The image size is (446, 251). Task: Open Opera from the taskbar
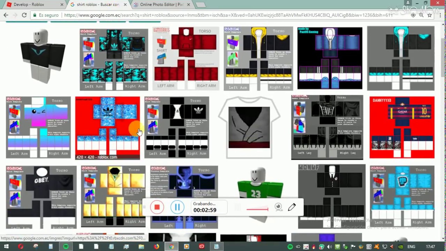21,247
